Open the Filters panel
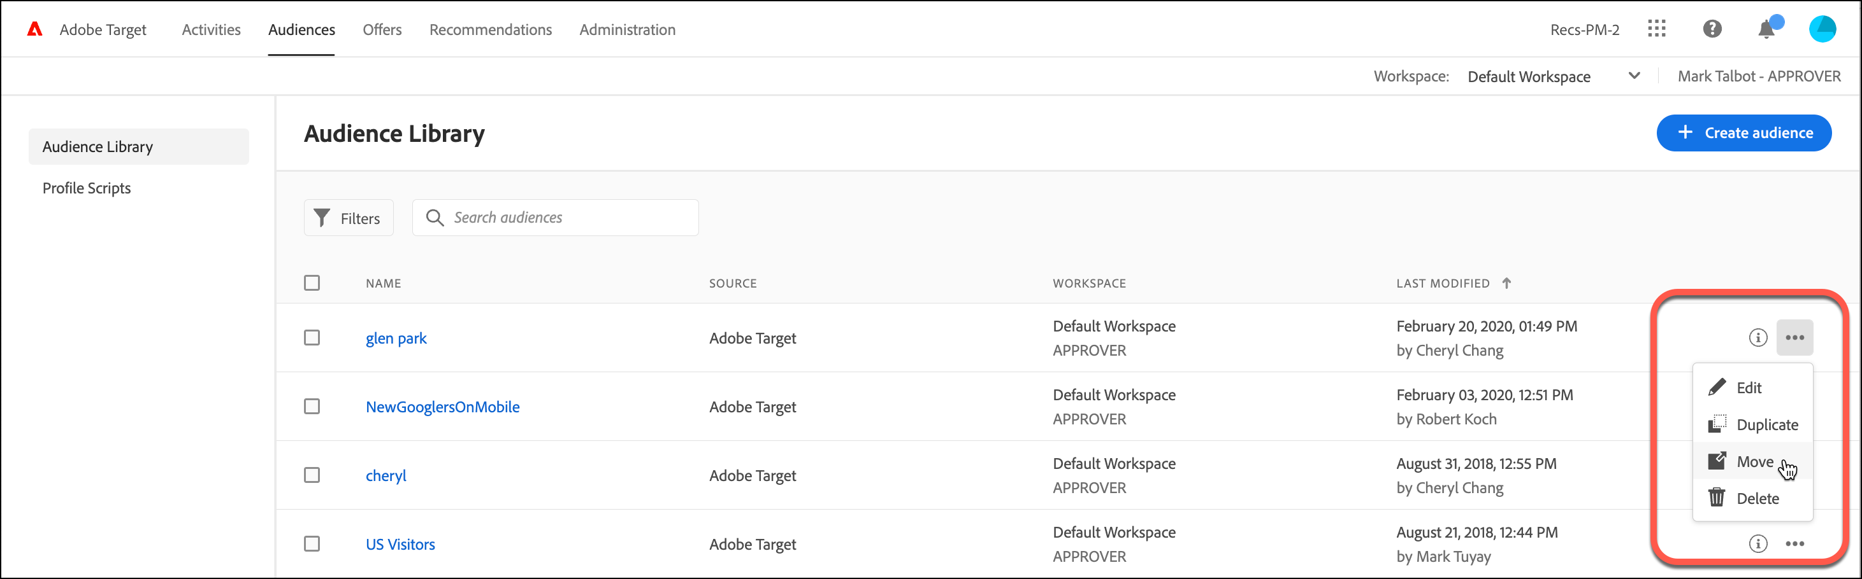 (349, 218)
